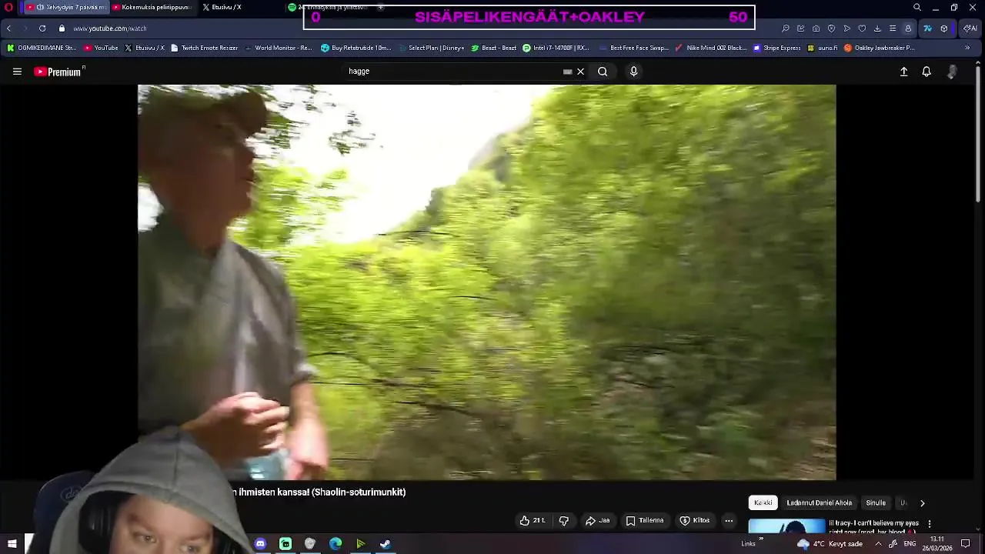Open the Twitch Emote Resizer bookmark

pyautogui.click(x=204, y=48)
